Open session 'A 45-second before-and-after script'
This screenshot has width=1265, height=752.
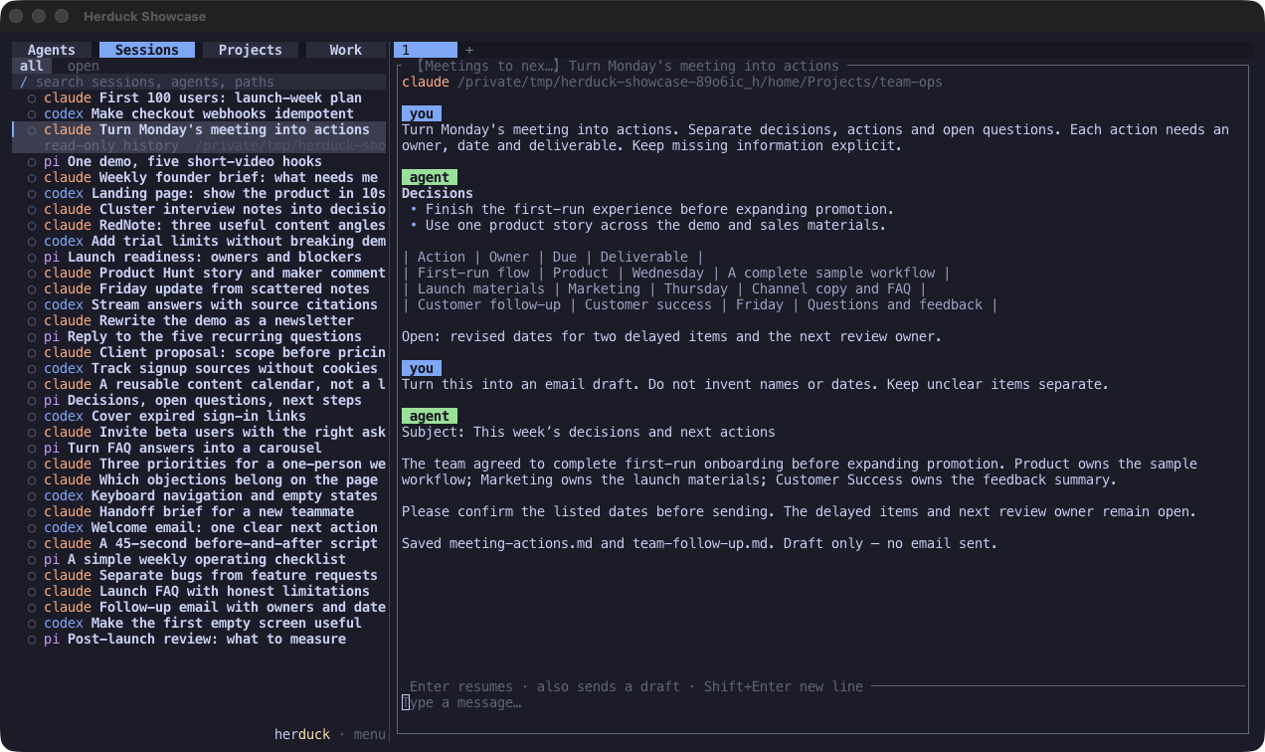point(199,543)
